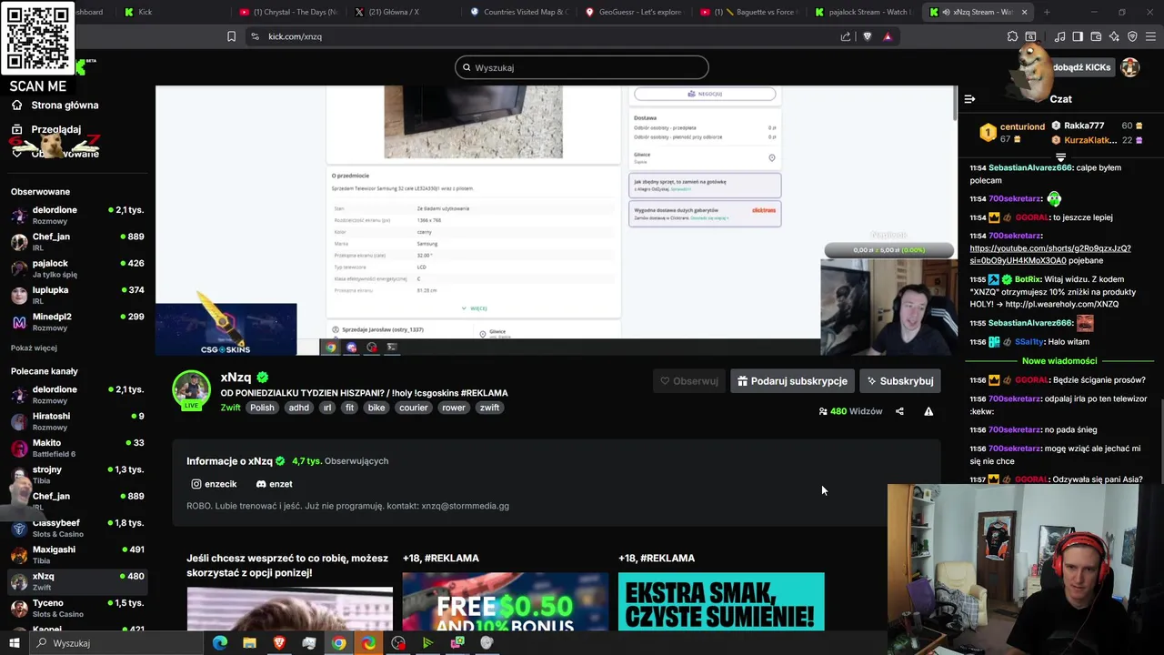Click the Windows taskbar search box
1164x655 pixels.
[116, 643]
